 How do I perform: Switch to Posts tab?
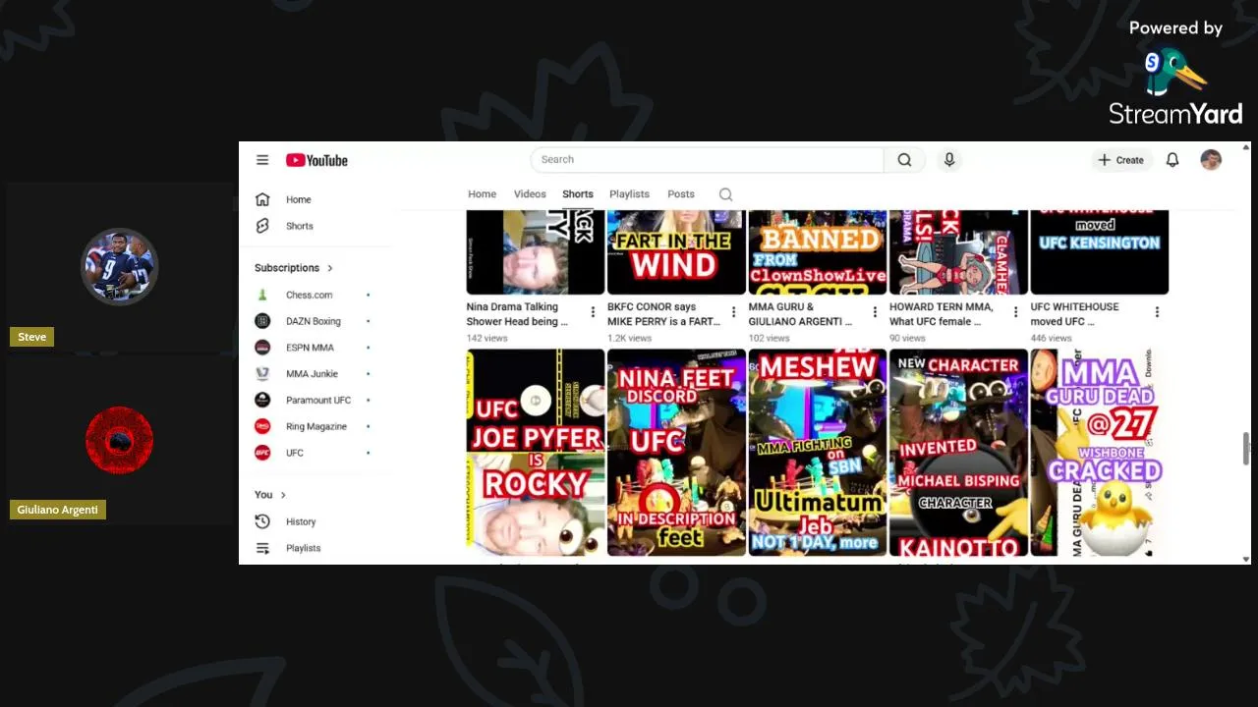(681, 194)
